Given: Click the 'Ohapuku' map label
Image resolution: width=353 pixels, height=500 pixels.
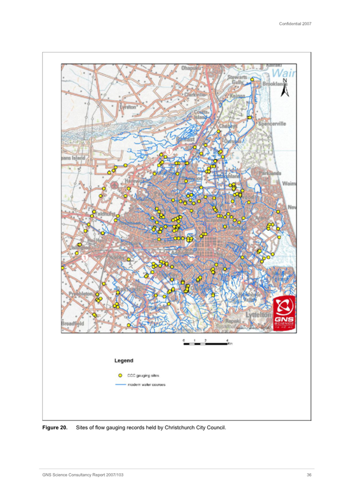Looking at the screenshot, I should coord(191,68).
